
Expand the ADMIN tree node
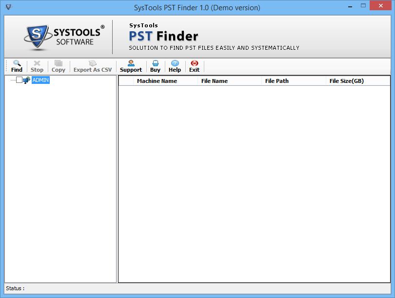click(12, 79)
